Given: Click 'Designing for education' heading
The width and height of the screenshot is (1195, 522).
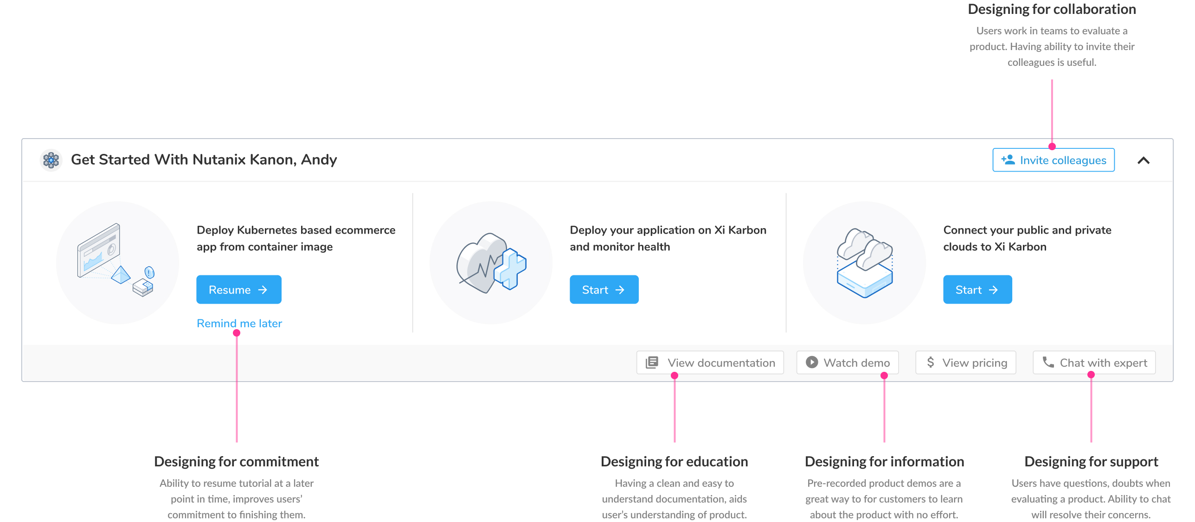Looking at the screenshot, I should point(674,462).
